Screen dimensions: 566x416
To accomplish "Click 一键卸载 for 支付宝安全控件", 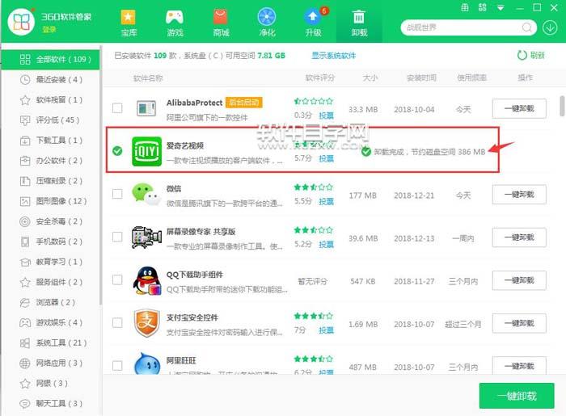I will tap(519, 323).
